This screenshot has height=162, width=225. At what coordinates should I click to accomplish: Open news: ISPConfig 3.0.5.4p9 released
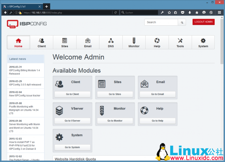point(25,85)
